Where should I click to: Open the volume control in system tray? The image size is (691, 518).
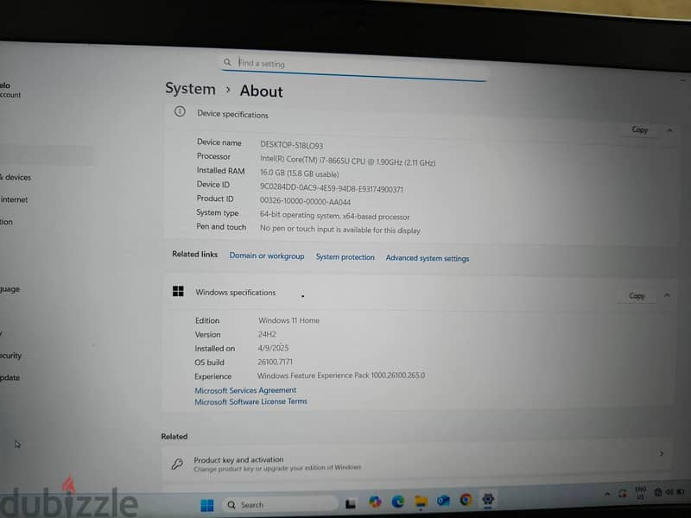tap(669, 492)
